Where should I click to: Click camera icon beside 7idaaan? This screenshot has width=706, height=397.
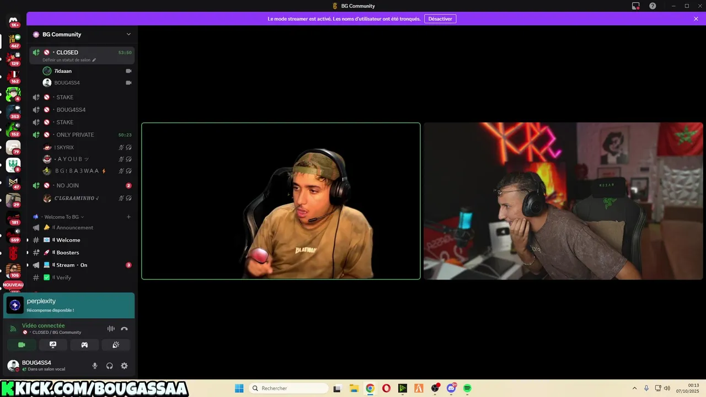point(129,71)
